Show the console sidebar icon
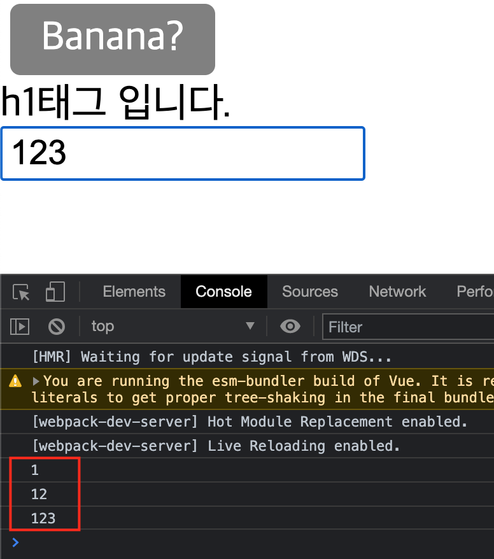494x559 pixels. pos(20,327)
